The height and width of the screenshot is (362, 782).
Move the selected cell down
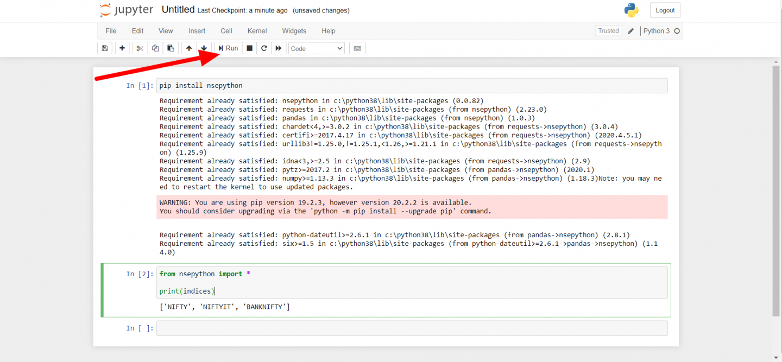pyautogui.click(x=204, y=48)
